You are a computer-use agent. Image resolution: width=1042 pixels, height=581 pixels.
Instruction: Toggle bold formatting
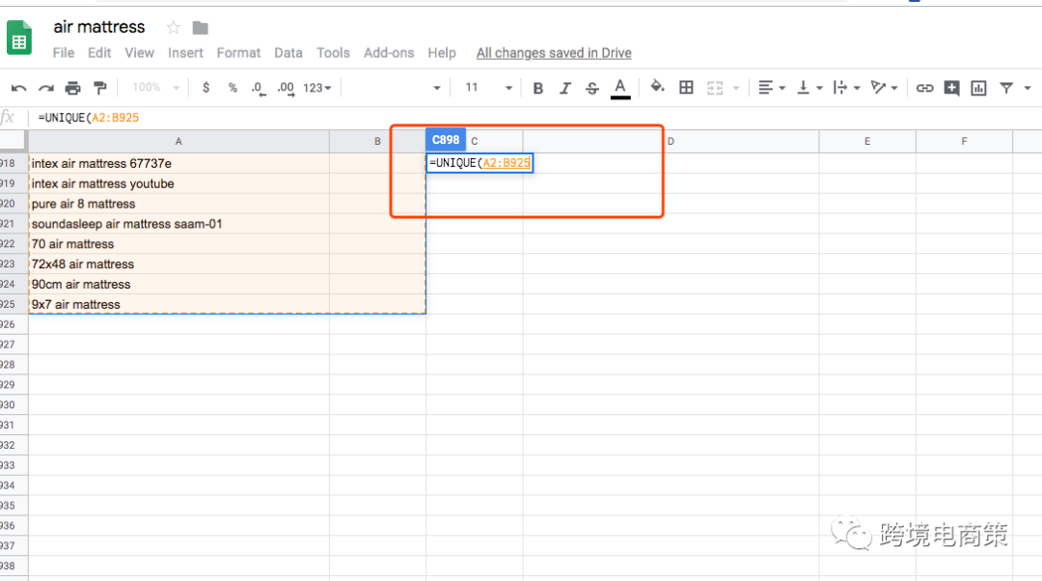pyautogui.click(x=538, y=88)
